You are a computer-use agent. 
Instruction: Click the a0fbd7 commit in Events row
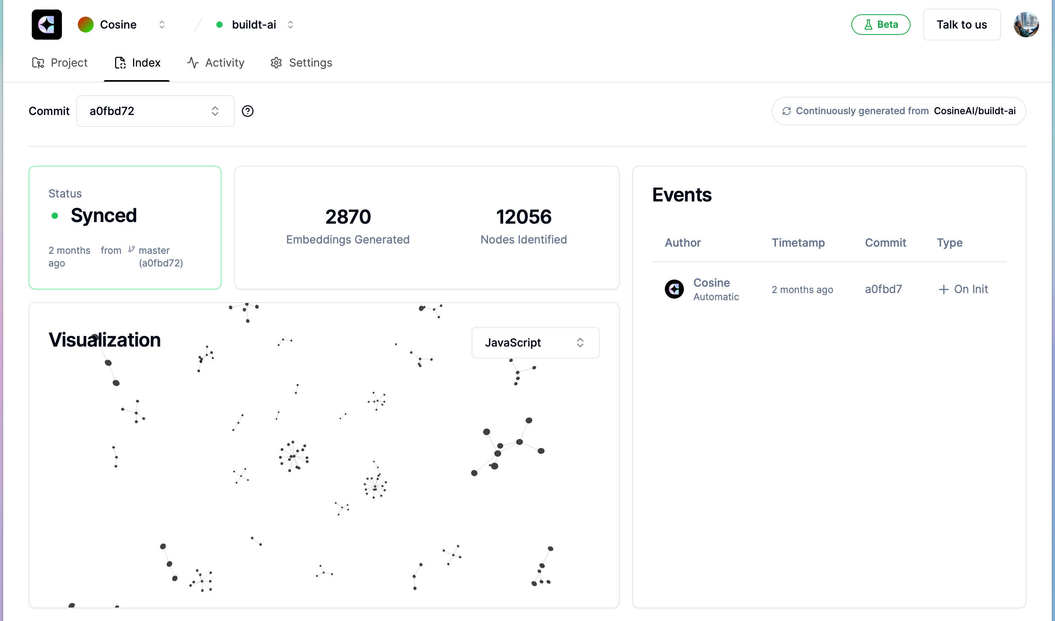click(883, 289)
